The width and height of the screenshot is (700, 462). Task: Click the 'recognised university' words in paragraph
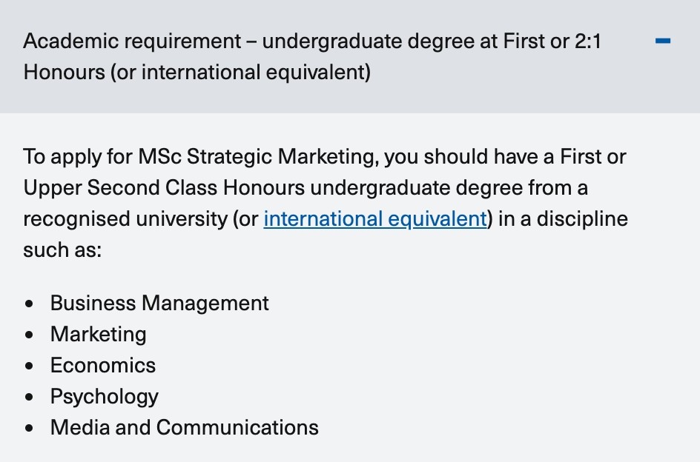pyautogui.click(x=125, y=219)
